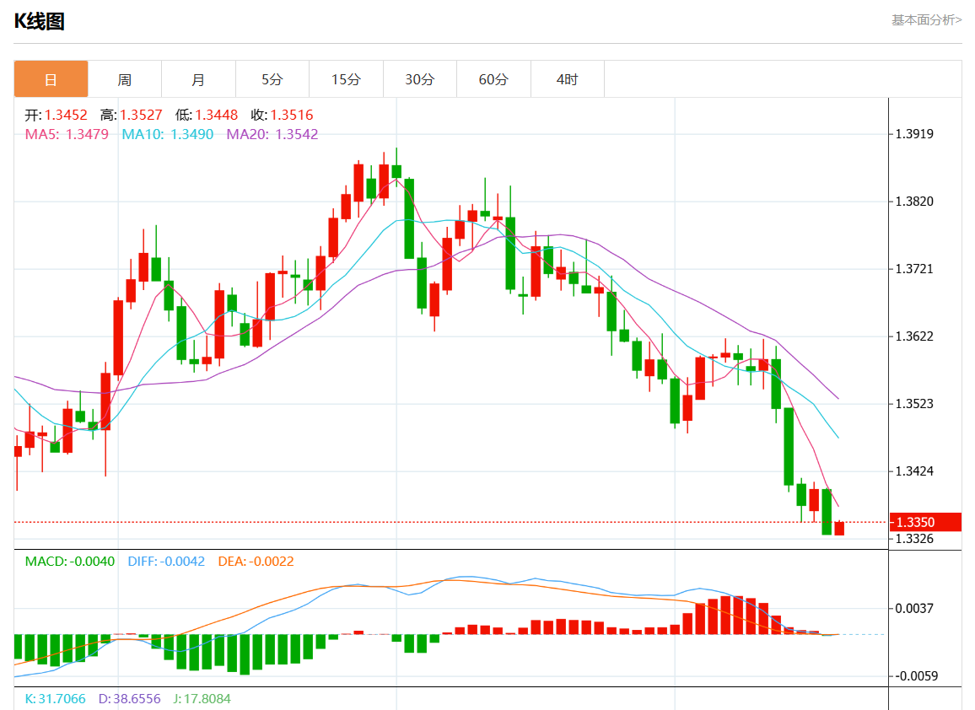Screen dimensions: 975x710
Task: Click the J: 17.8084 indicator value
Action: (202, 699)
